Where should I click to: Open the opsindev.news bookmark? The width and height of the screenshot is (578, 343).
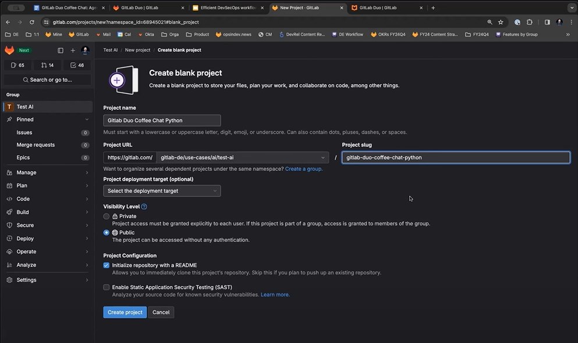pyautogui.click(x=233, y=34)
